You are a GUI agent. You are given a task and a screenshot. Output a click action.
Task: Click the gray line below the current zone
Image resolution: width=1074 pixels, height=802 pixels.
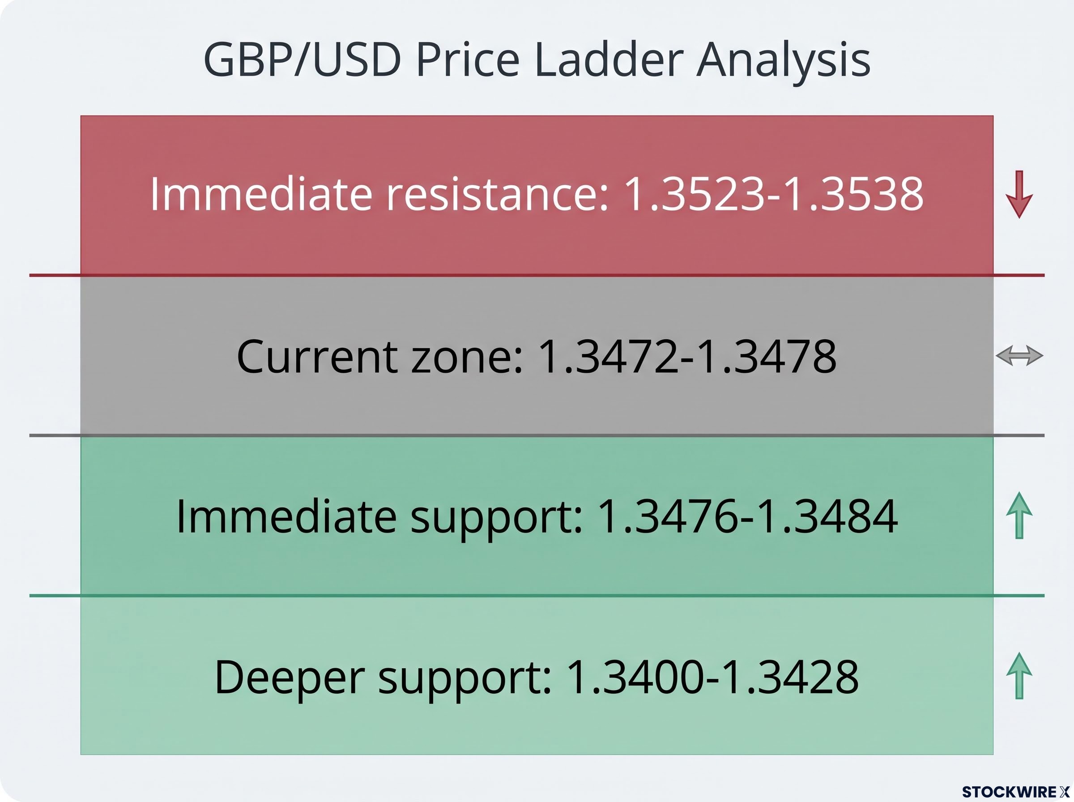pyautogui.click(x=537, y=435)
